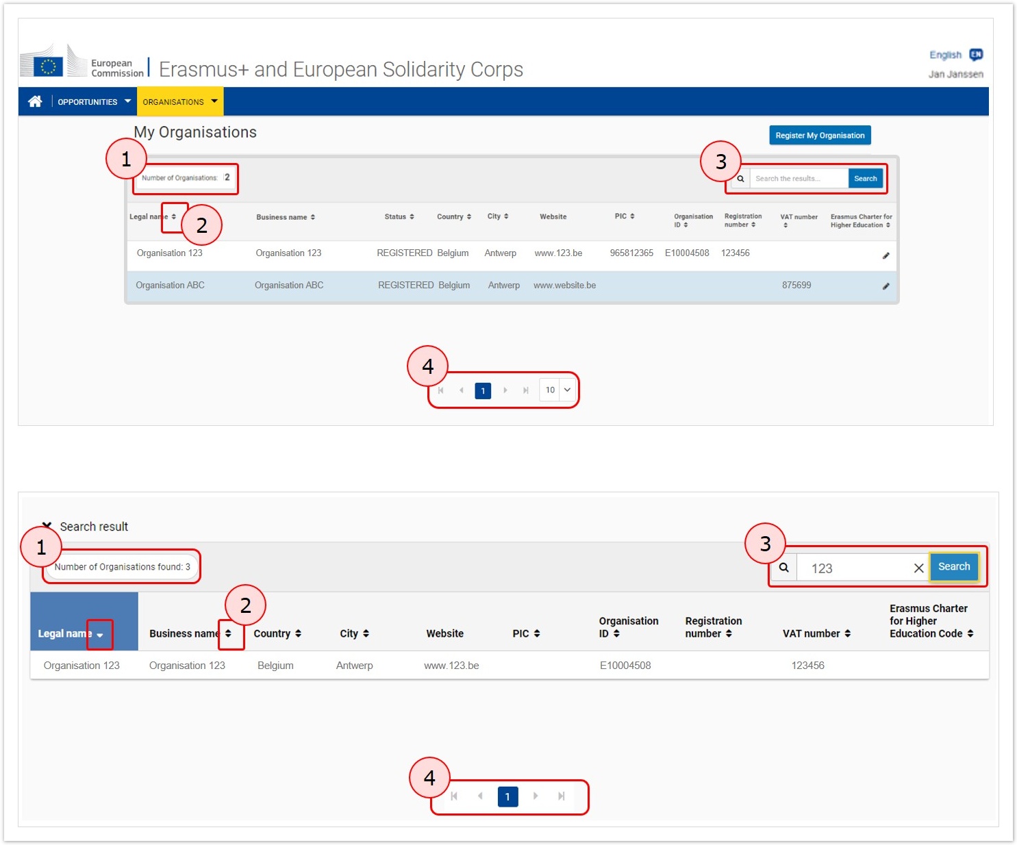
Task: Sort top table by Business name
Action: coord(286,217)
